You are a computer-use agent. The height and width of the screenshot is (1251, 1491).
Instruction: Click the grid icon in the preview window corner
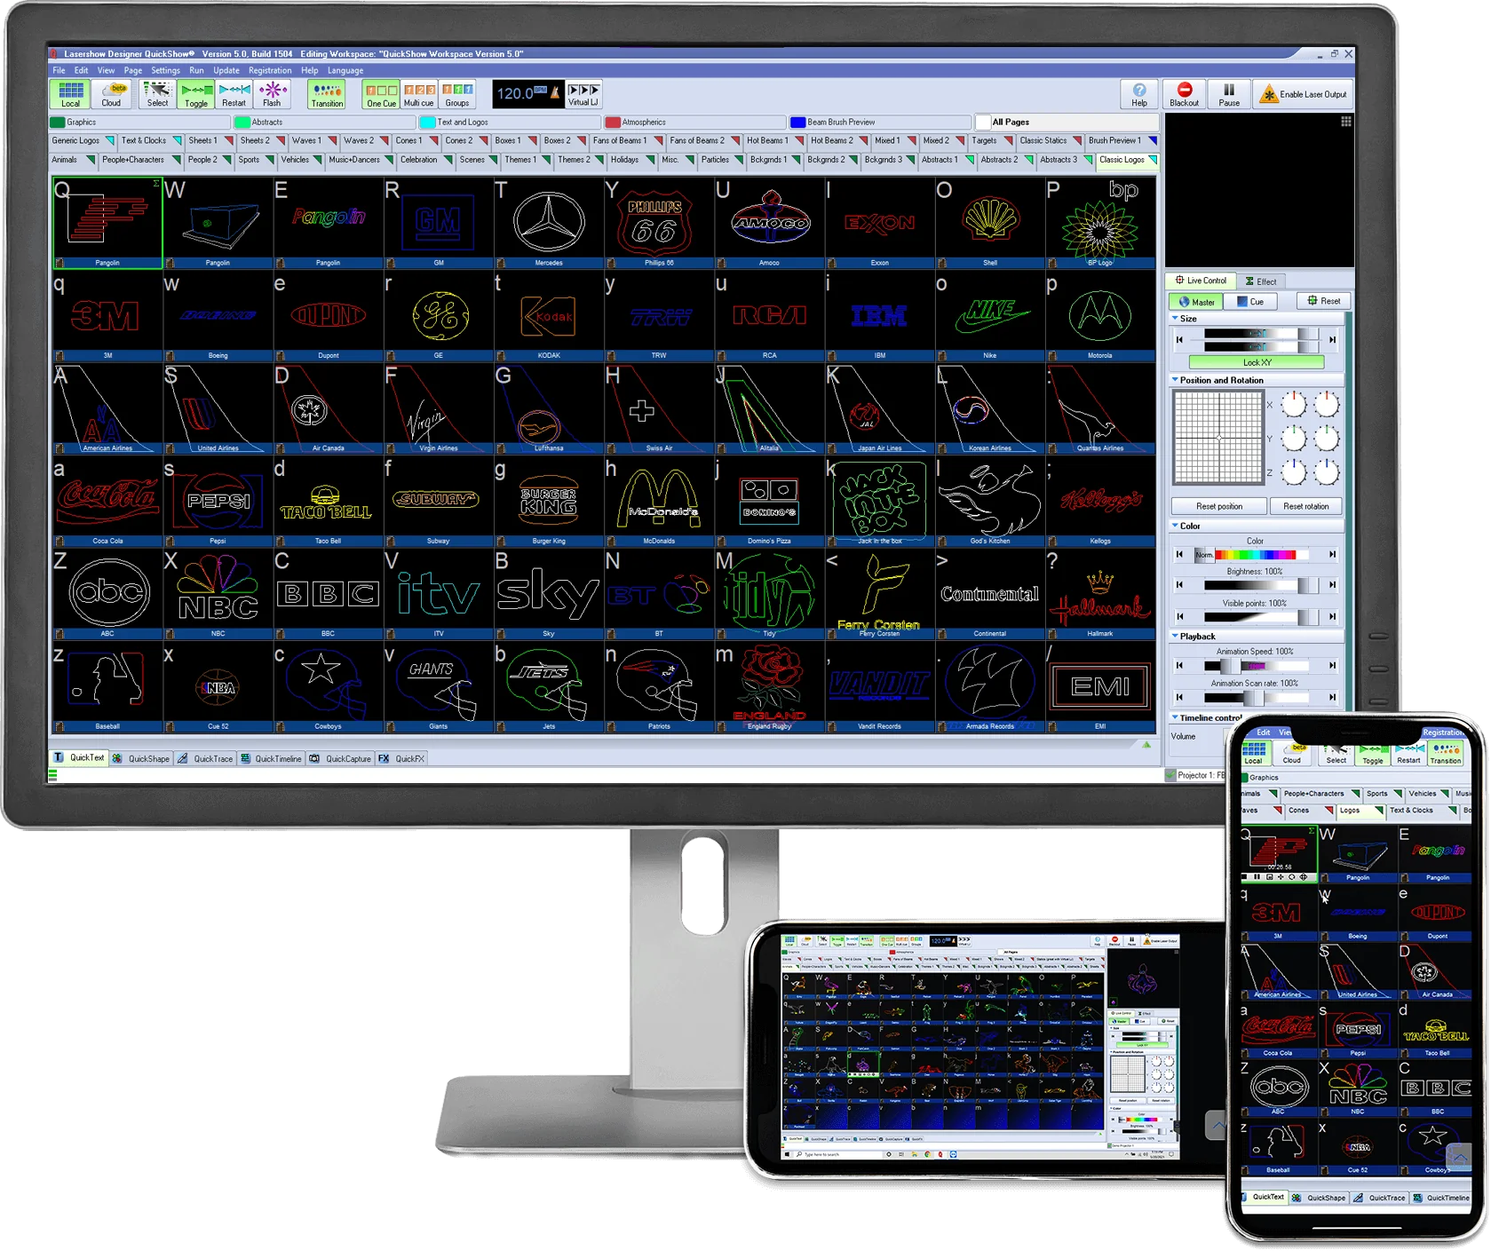click(x=1346, y=122)
